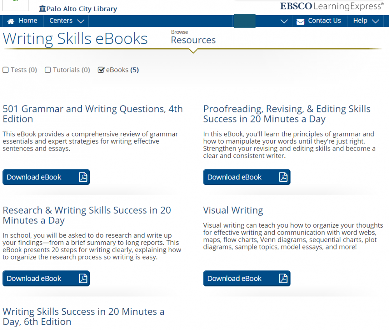Viewport: 389px width, 330px height.
Task: Uncheck the eBooks filter checkbox
Action: (x=101, y=70)
